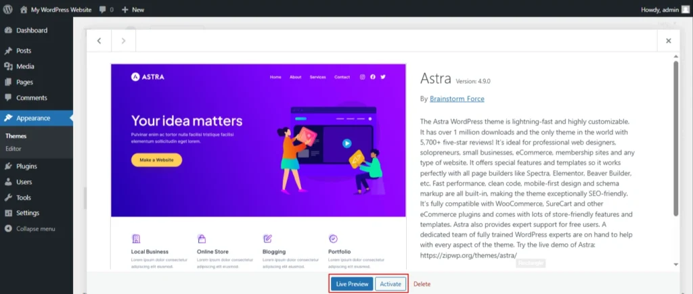This screenshot has height=294, width=693.
Task: Delete the Astra theme
Action: tap(422, 284)
